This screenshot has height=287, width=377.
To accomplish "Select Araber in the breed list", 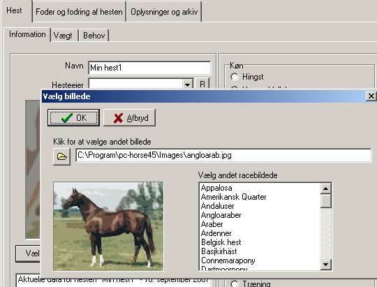I will click(212, 224).
